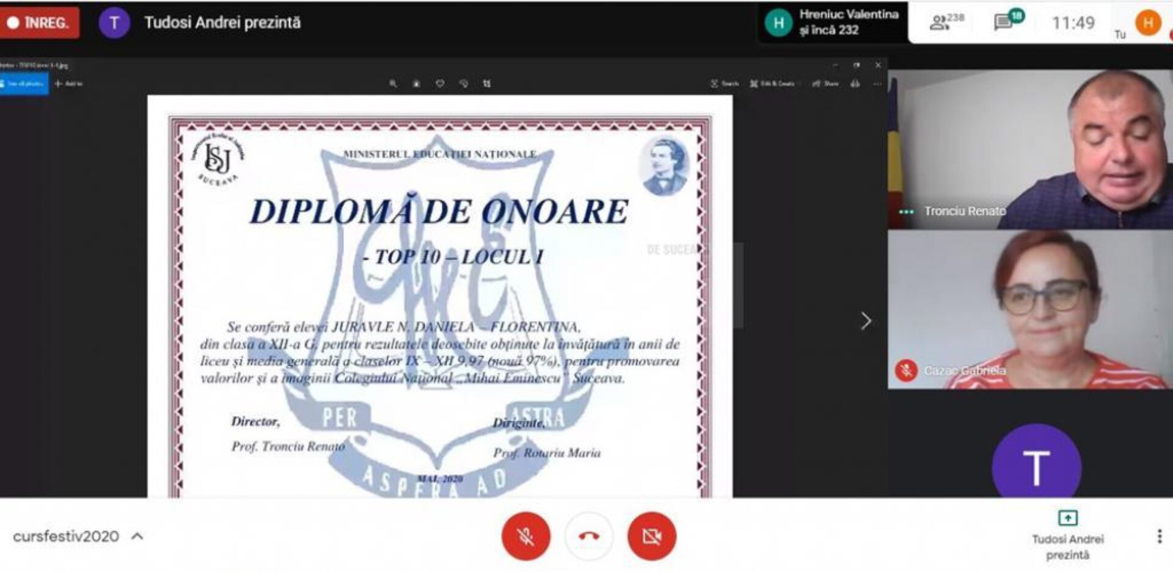The image size is (1173, 572).
Task: Click Hreniuc Valentina participant notification
Action: click(833, 23)
